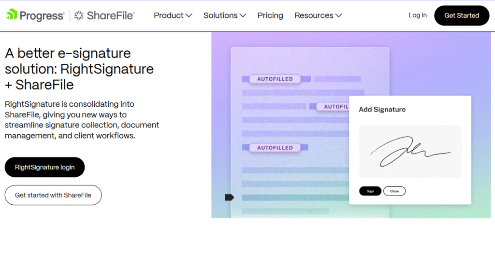Click Get started with ShareFile button
Viewport: 495px width, 268px height.
[x=53, y=195]
